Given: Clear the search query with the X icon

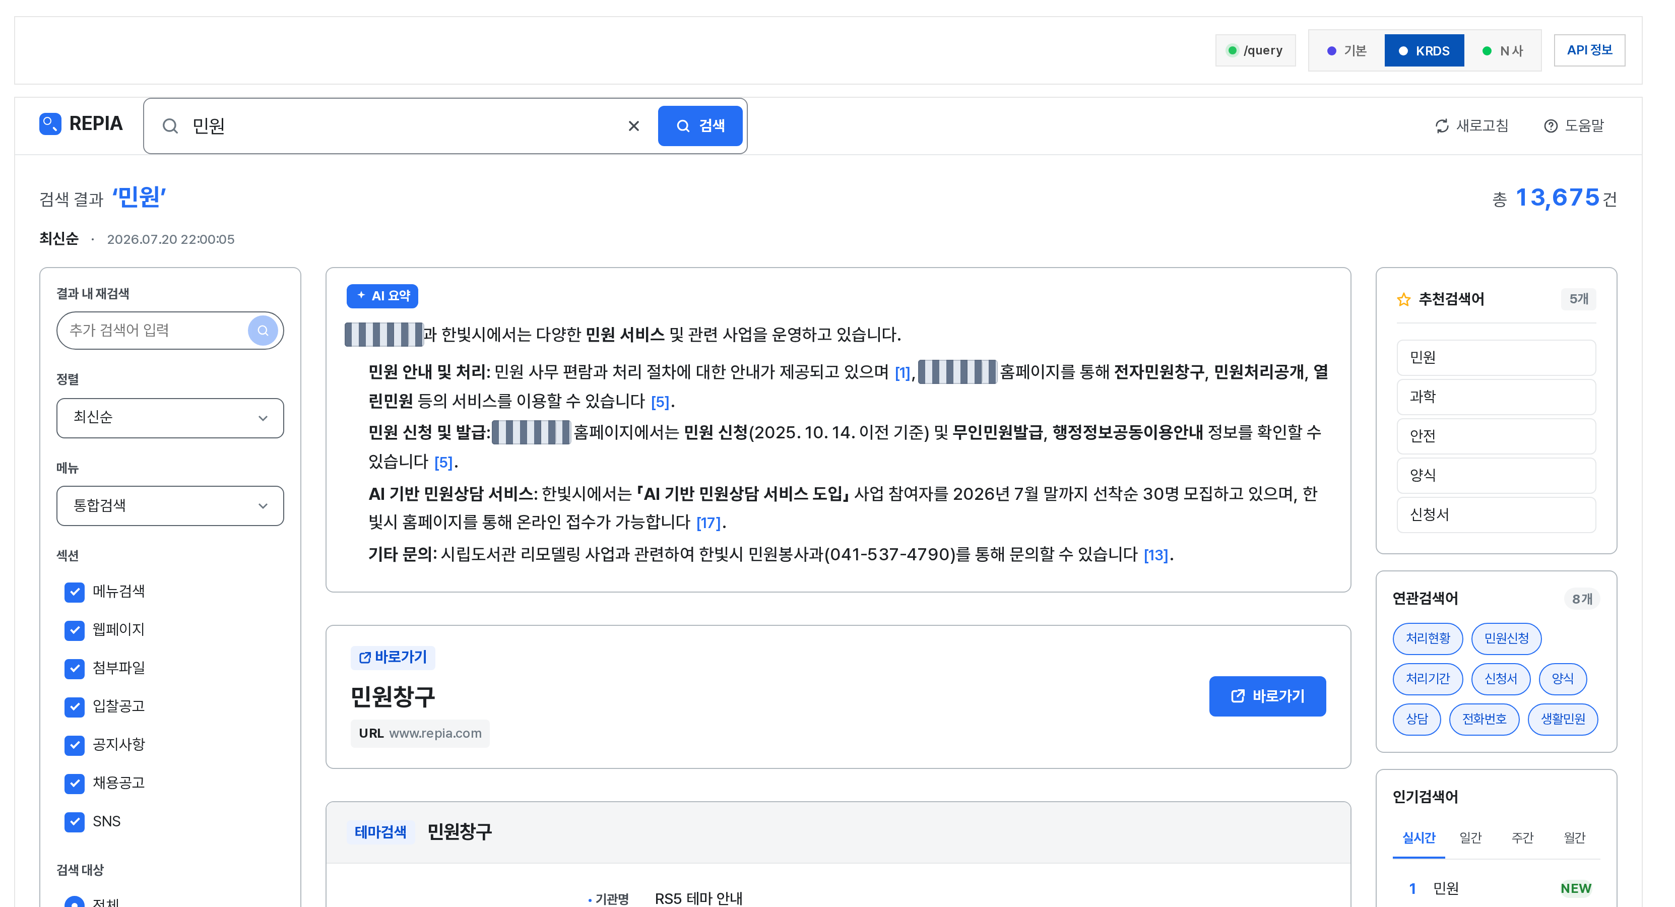Looking at the screenshot, I should (x=633, y=126).
